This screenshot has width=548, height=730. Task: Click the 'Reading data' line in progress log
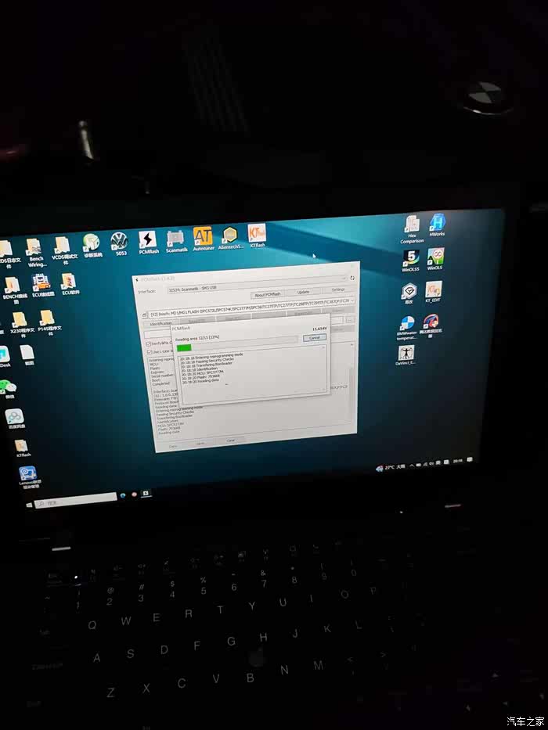pyautogui.click(x=201, y=381)
